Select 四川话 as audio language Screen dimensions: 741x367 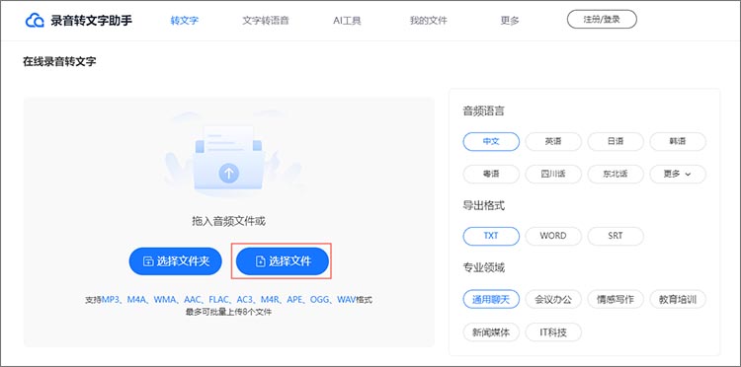tap(553, 174)
